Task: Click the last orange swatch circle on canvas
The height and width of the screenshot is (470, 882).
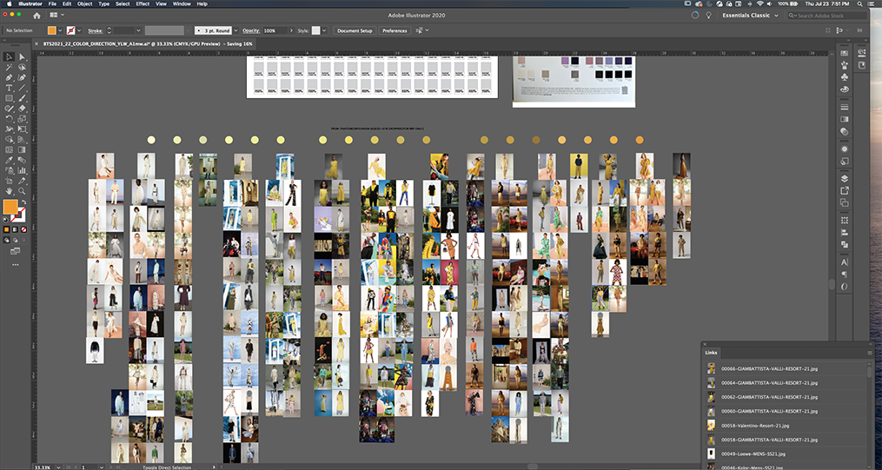Action: [640, 140]
